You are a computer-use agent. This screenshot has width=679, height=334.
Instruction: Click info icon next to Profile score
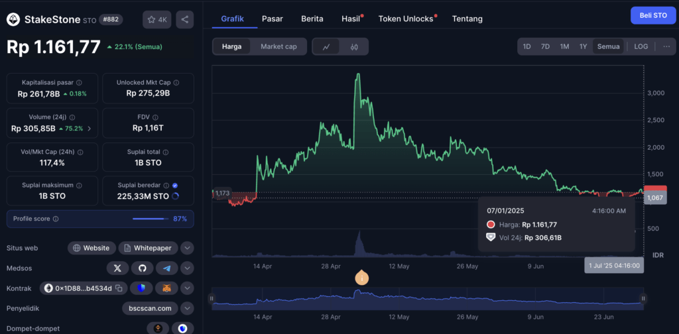[x=56, y=219]
